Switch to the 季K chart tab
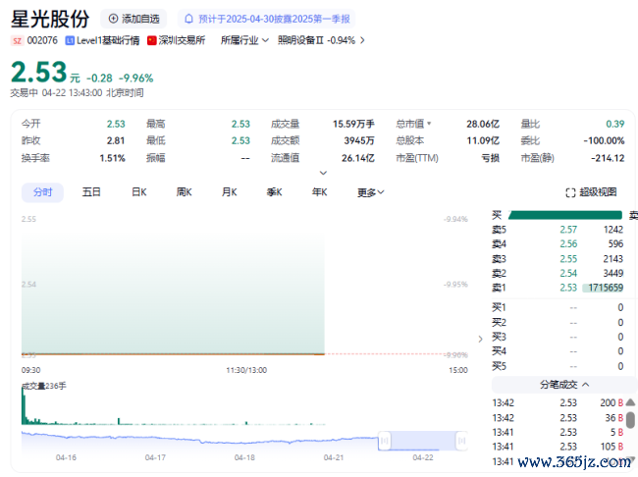This screenshot has height=477, width=638. pyautogui.click(x=274, y=192)
